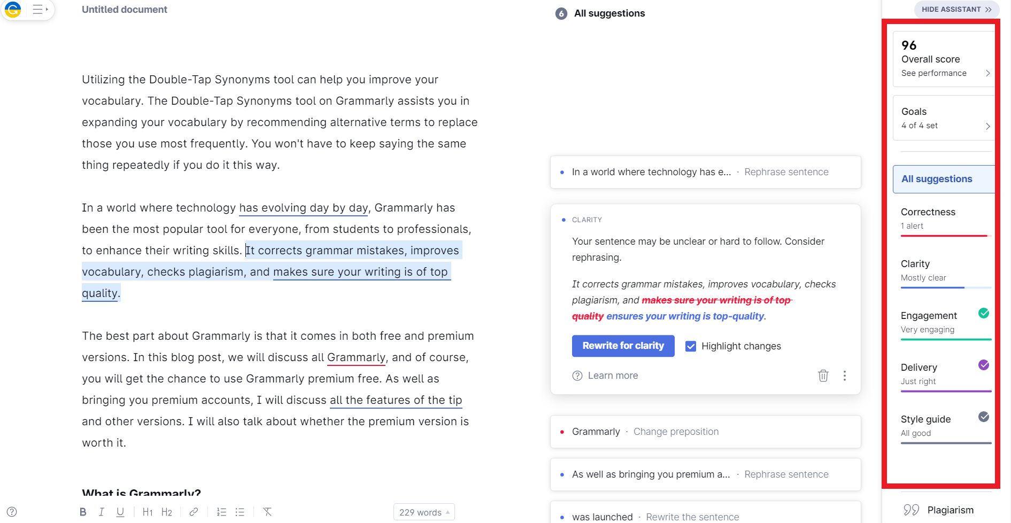Open the document menu next to the Grammarly logo

click(37, 9)
